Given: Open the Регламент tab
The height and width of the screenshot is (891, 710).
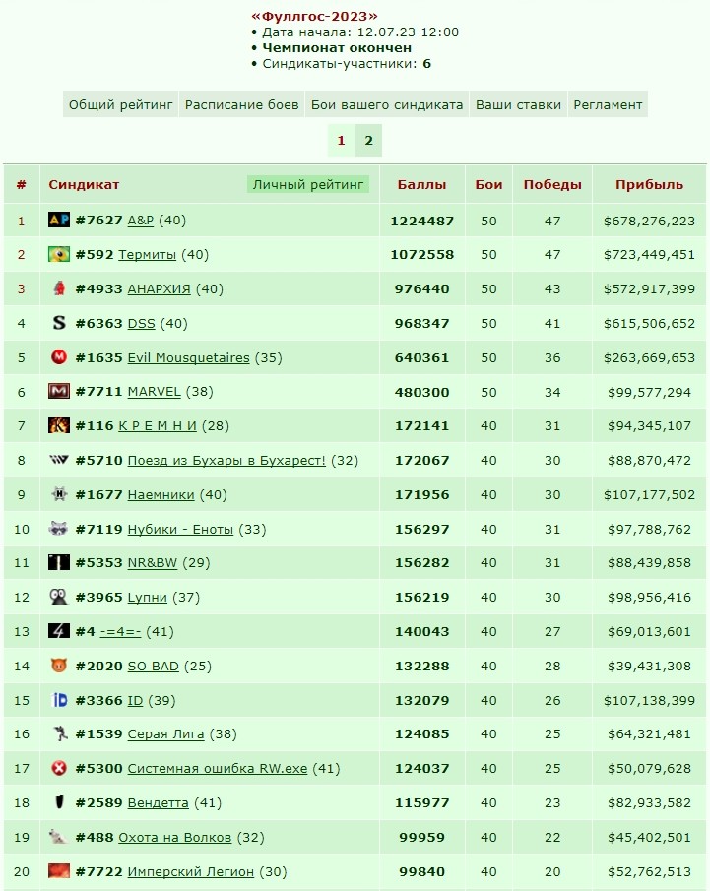Looking at the screenshot, I should tap(608, 104).
